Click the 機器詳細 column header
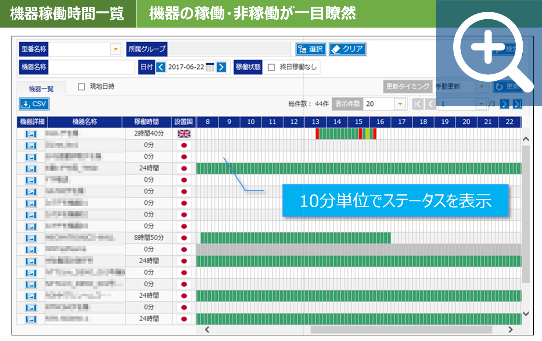 [x=32, y=122]
